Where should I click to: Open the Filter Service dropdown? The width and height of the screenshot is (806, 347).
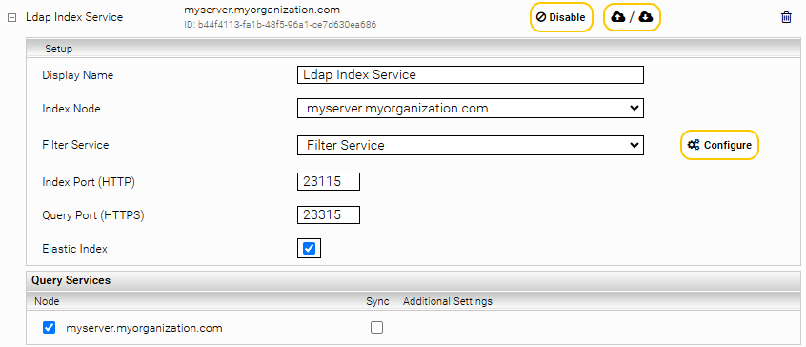click(x=471, y=146)
